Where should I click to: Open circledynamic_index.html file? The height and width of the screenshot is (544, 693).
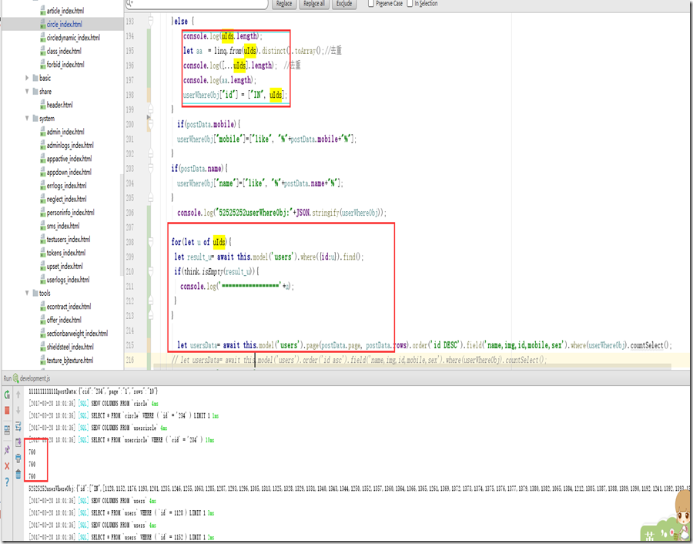[x=73, y=38]
